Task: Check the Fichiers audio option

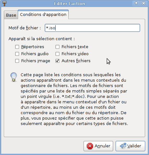Action: tap(17, 54)
